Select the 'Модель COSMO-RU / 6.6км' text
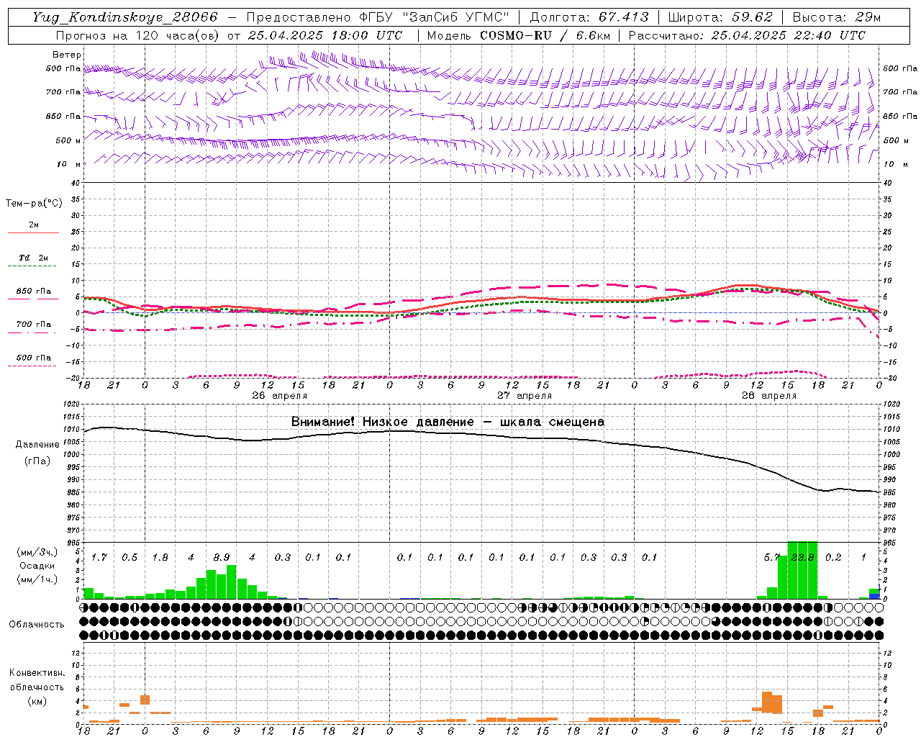This screenshot has height=737, width=921. [519, 35]
